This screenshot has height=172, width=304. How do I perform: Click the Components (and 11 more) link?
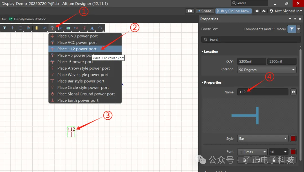(x=264, y=29)
